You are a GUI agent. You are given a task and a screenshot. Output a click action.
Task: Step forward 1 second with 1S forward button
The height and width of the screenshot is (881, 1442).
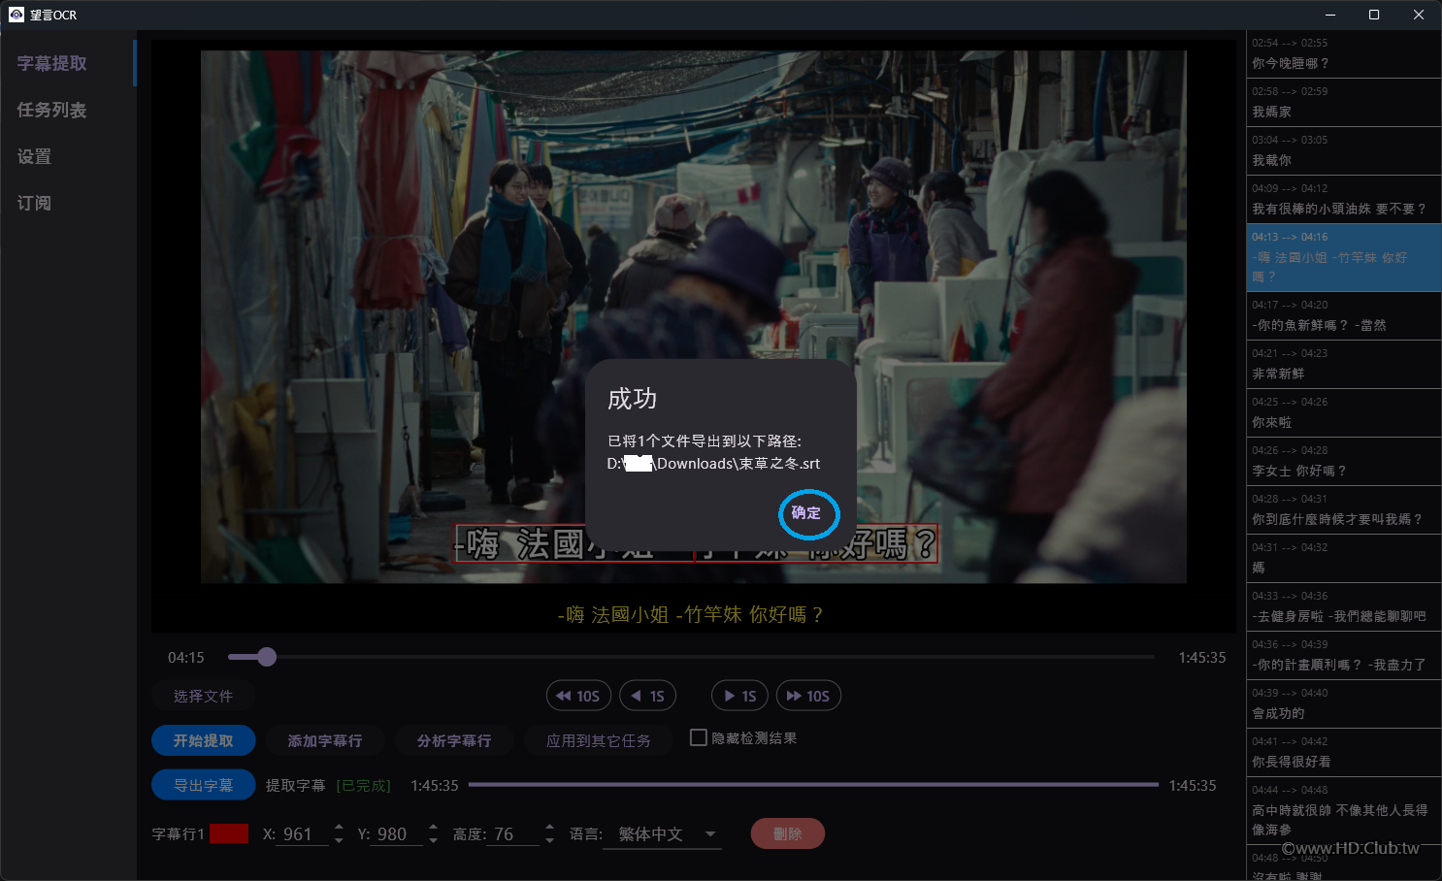click(740, 696)
